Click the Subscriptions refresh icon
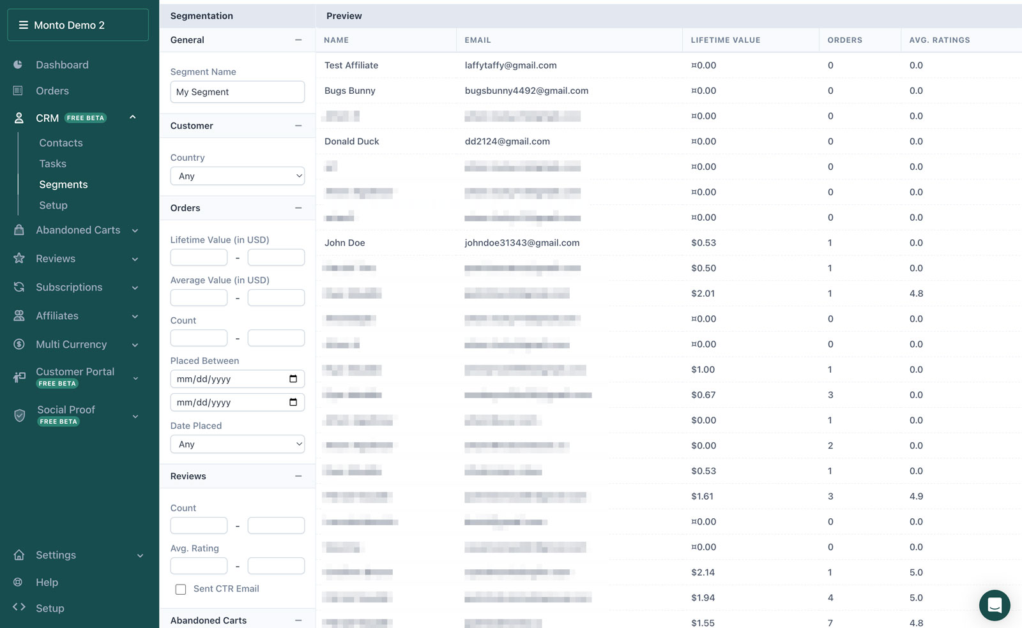 pyautogui.click(x=19, y=287)
